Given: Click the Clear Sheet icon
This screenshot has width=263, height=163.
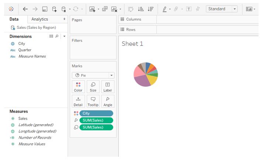Looking at the screenshot, I should 114,9.
